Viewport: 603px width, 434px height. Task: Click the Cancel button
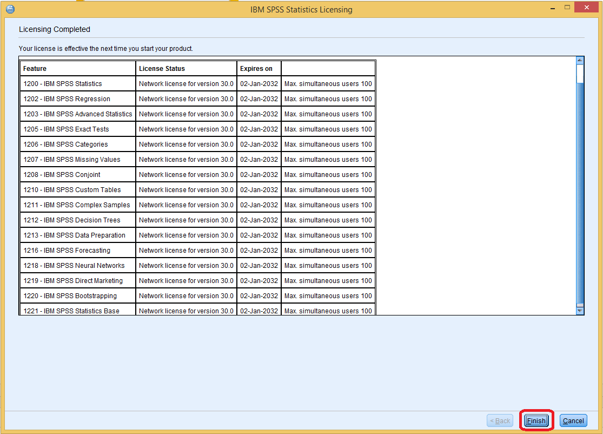point(573,420)
